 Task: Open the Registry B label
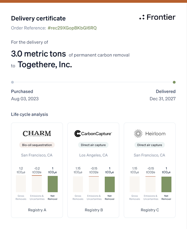point(94,210)
